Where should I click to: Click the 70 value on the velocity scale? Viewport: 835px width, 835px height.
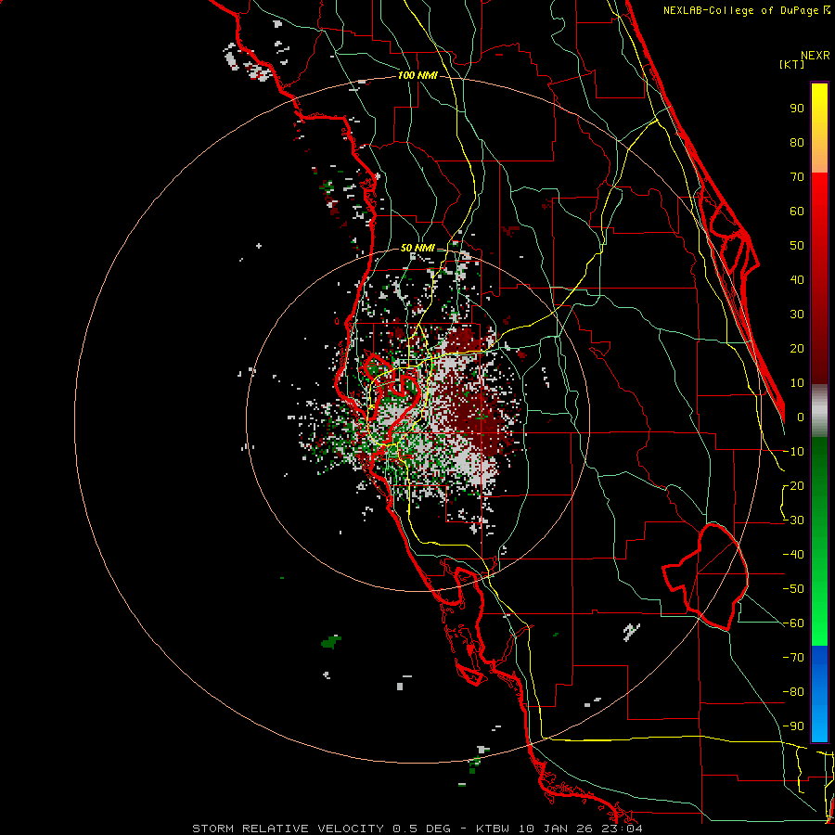797,177
